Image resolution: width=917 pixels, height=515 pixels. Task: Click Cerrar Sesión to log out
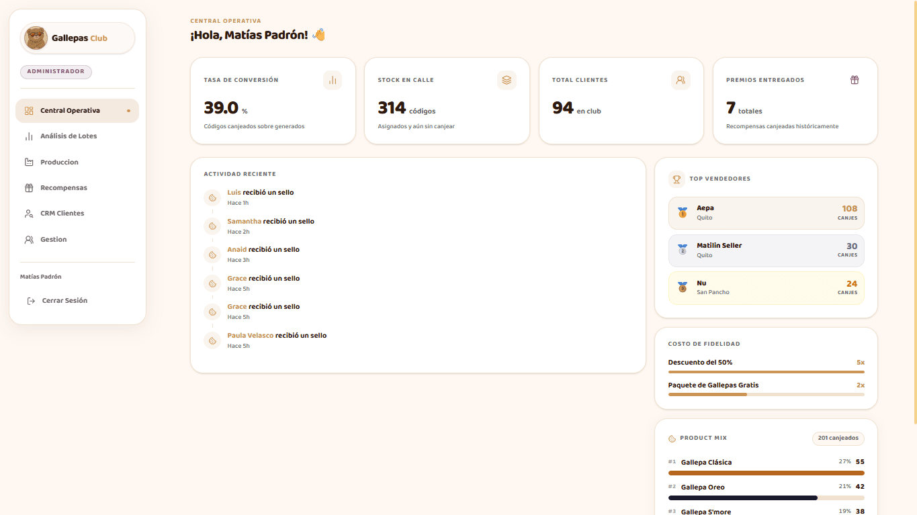coord(77,301)
